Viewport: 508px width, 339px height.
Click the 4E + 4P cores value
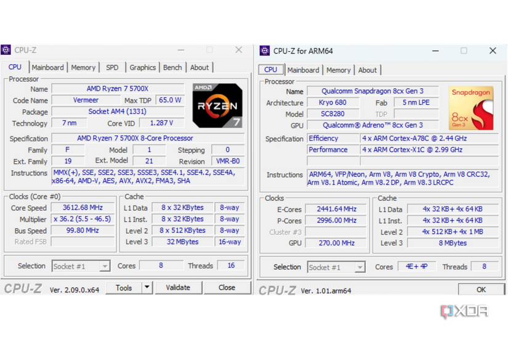click(x=417, y=266)
